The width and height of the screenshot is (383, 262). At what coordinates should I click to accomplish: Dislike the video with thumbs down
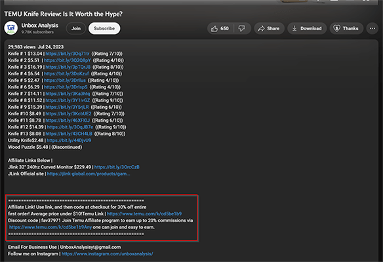click(x=242, y=29)
